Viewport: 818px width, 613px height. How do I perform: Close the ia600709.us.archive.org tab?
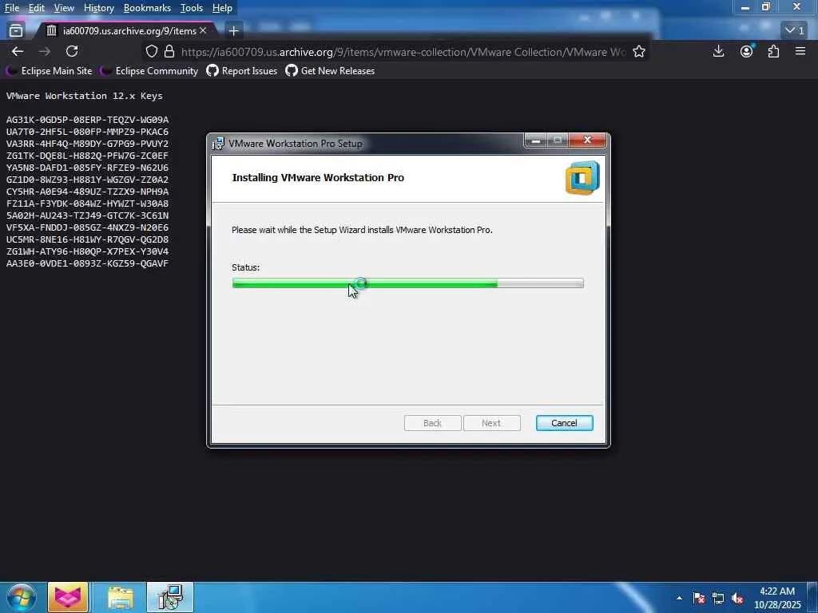[x=203, y=31]
